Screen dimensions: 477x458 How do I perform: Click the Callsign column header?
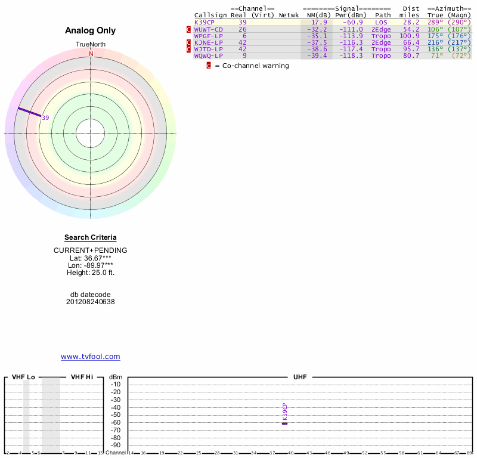pos(210,16)
